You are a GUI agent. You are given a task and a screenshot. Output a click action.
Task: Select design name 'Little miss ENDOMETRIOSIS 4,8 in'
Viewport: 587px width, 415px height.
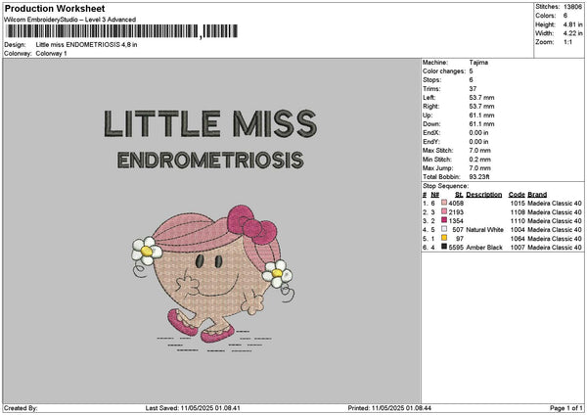point(86,45)
